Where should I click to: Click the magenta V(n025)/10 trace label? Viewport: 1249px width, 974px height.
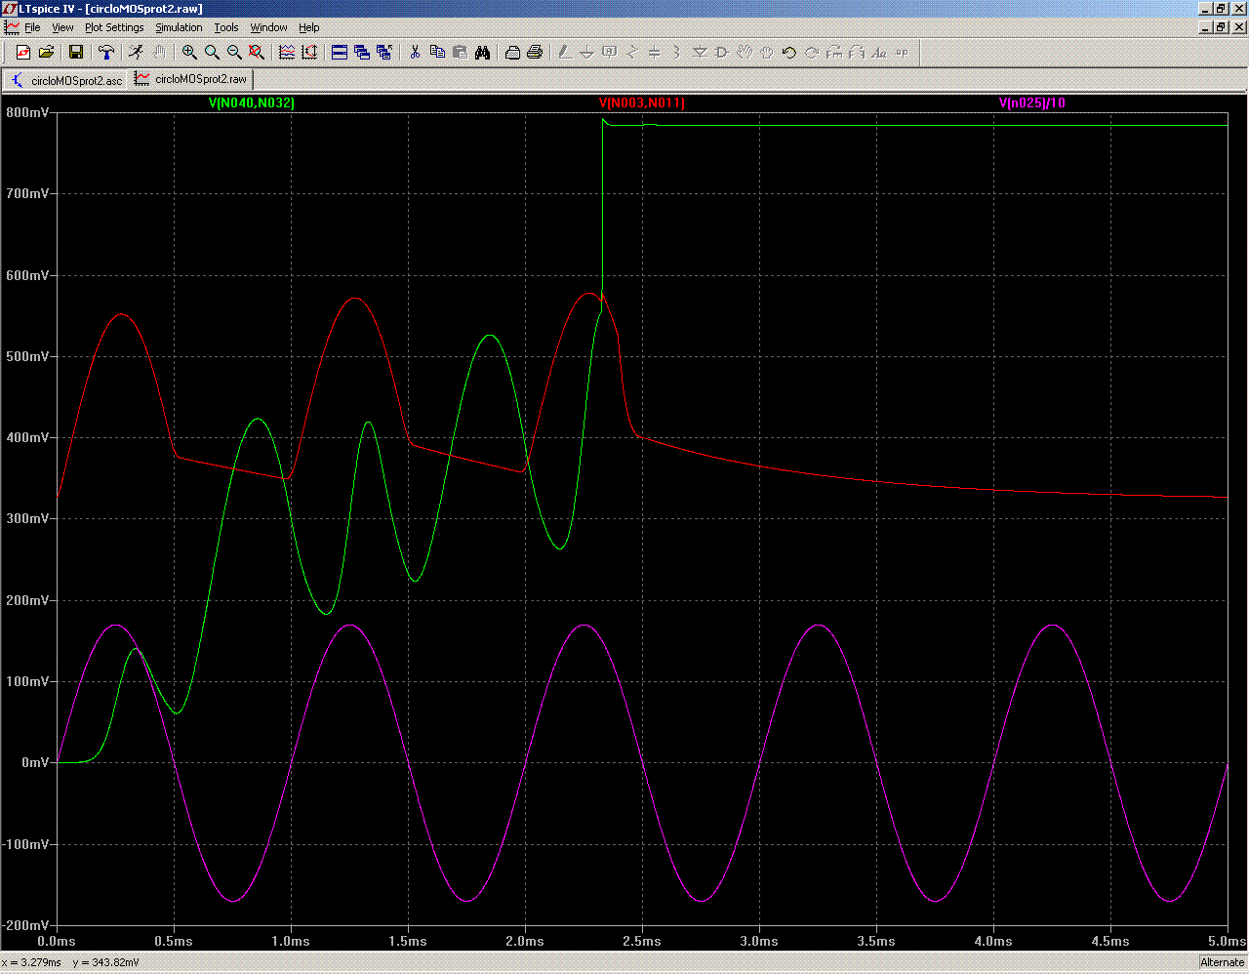pyautogui.click(x=1032, y=102)
